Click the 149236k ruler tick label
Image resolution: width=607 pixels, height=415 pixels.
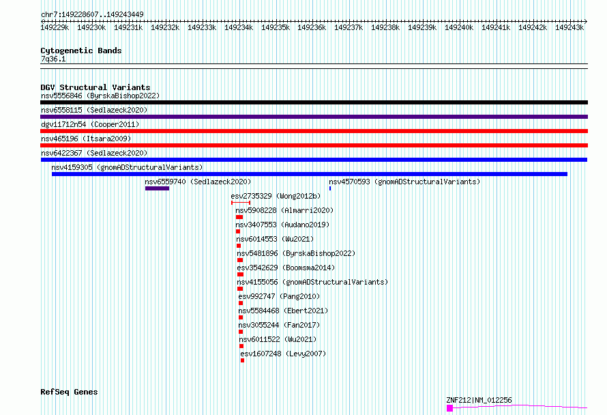click(312, 27)
